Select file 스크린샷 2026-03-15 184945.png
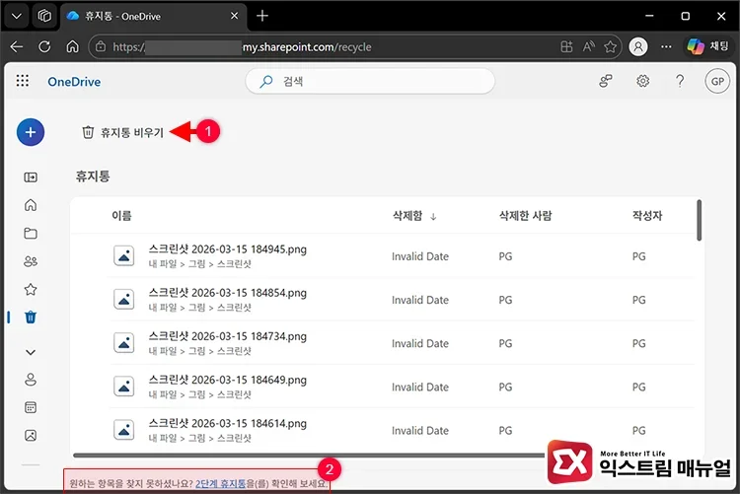 pyautogui.click(x=228, y=249)
